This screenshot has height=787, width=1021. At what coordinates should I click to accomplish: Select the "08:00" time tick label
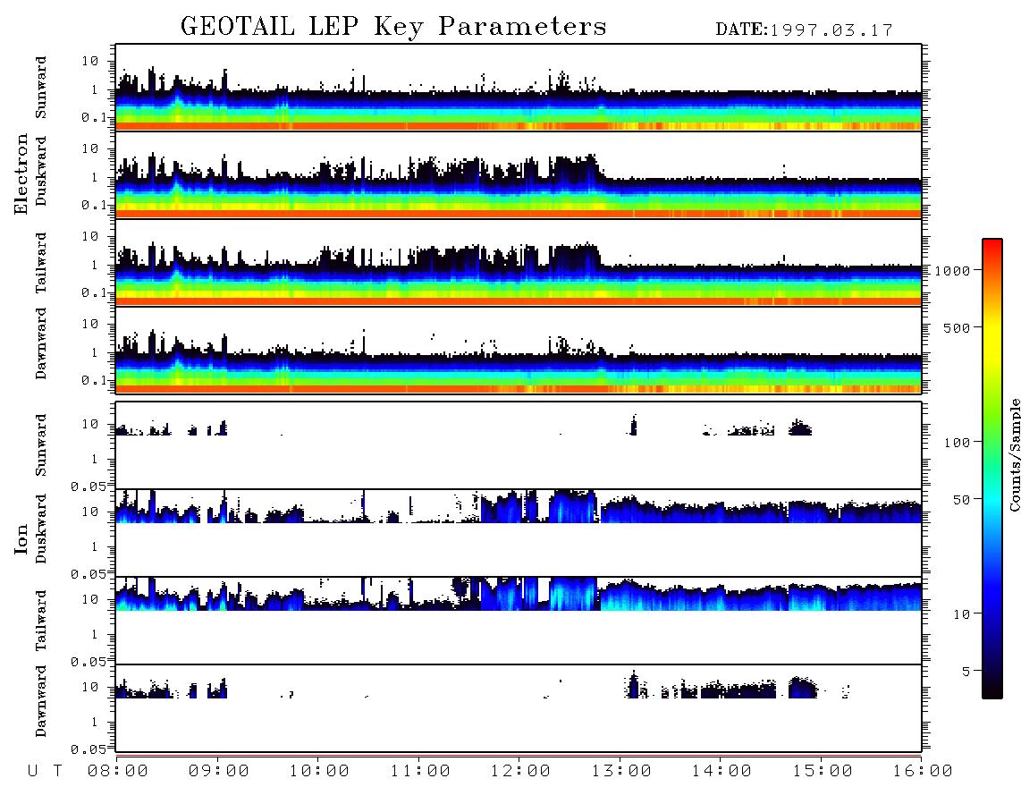pyautogui.click(x=118, y=771)
